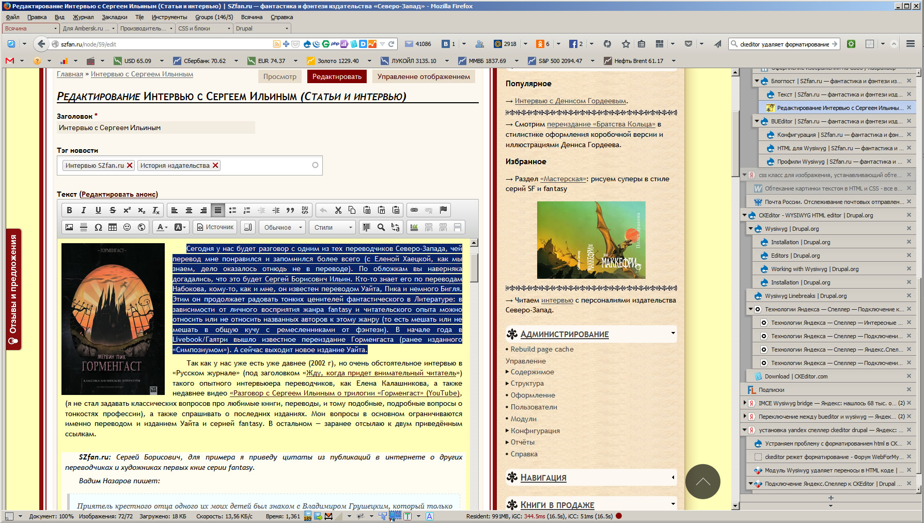Viewport: 924px width, 523px height.
Task: Open the Просмотр tab
Action: click(x=280, y=76)
